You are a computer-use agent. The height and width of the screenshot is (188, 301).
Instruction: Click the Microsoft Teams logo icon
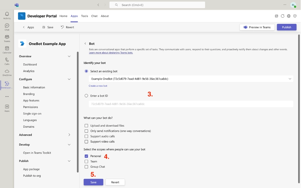click(17, 5)
